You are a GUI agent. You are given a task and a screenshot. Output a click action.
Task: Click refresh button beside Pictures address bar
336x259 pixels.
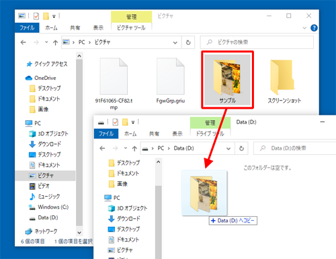(x=188, y=42)
